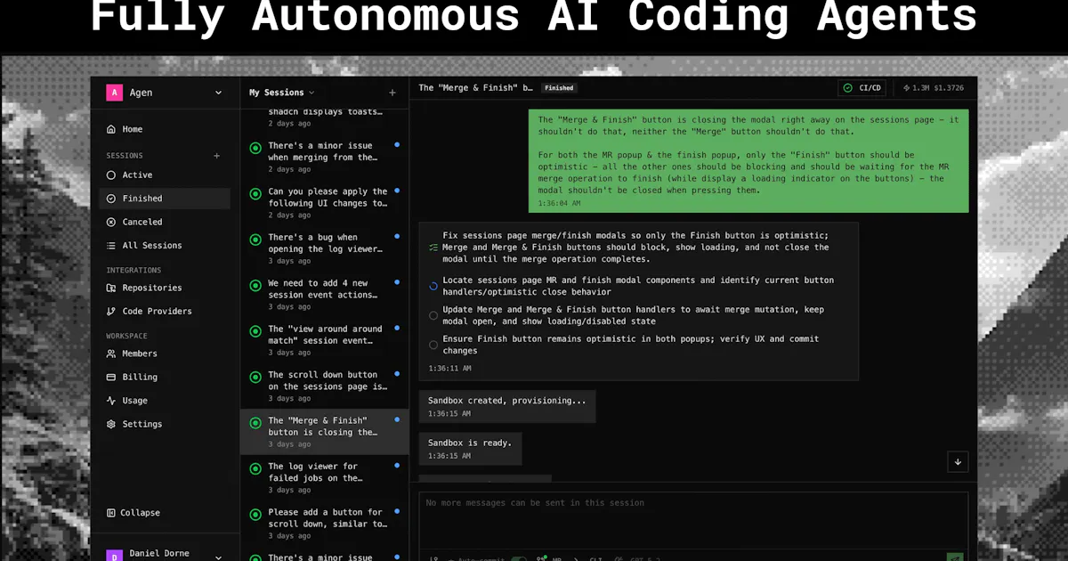Click the Settings gear icon
The width and height of the screenshot is (1068, 561).
point(111,424)
